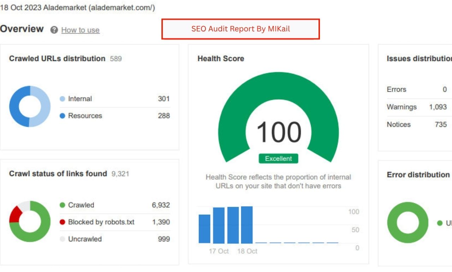
Task: Click the Crawled green legend dot
Action: (63, 205)
